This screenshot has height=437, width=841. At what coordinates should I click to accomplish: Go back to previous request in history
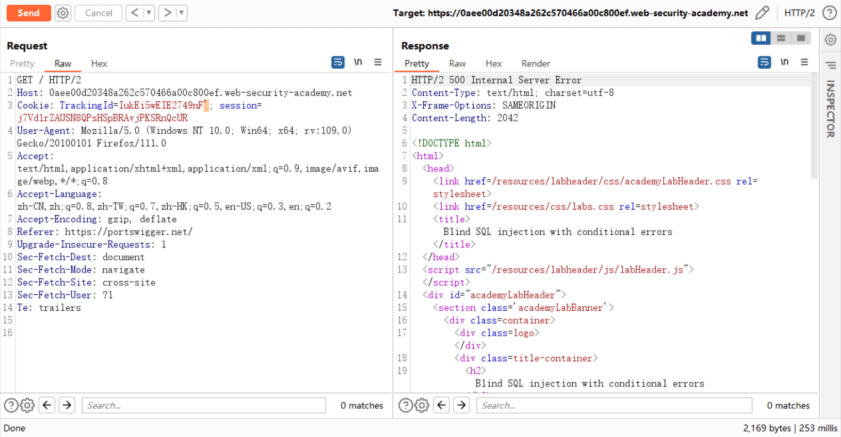pyautogui.click(x=135, y=13)
